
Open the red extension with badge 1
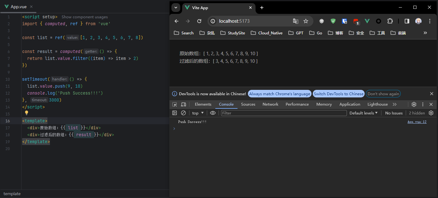pyautogui.click(x=356, y=21)
